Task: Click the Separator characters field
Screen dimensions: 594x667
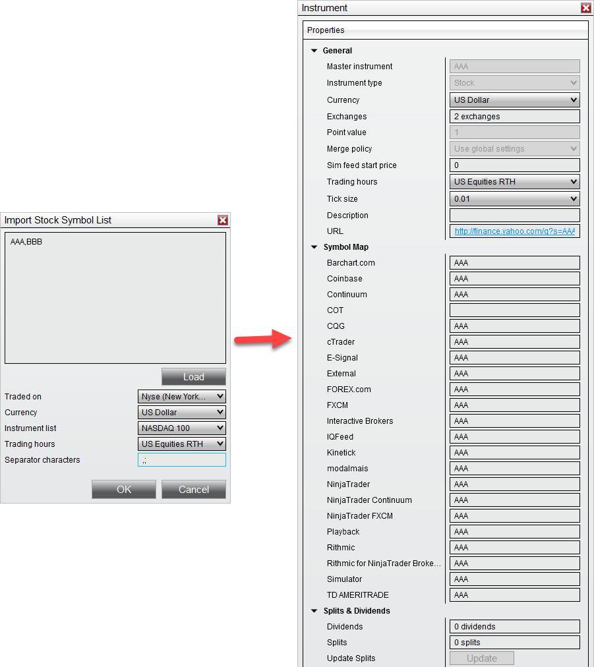Action: pos(182,460)
